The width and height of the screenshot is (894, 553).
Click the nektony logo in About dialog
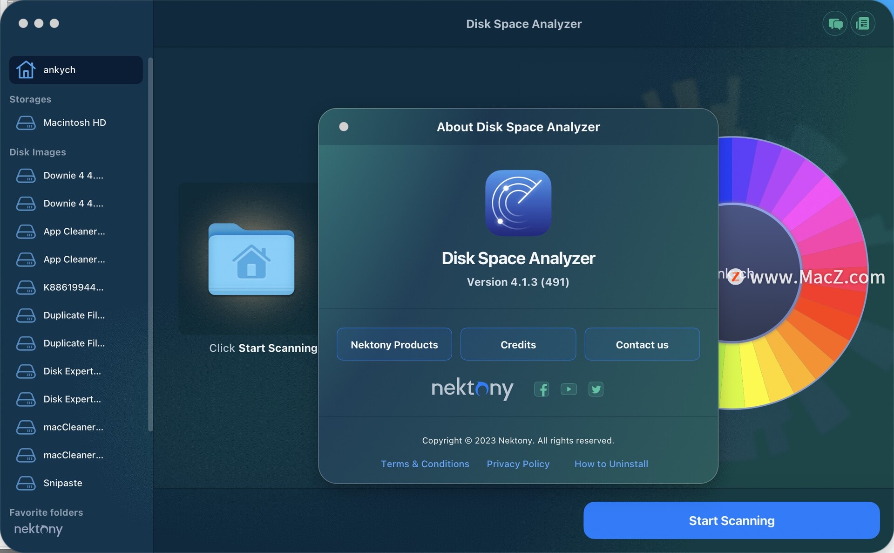coord(472,389)
